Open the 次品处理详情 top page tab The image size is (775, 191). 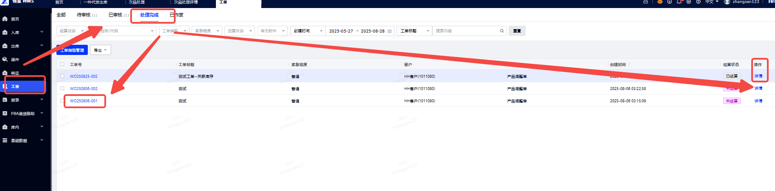coord(186,2)
